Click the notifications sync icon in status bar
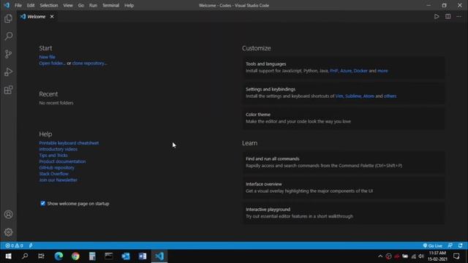The height and width of the screenshot is (263, 468). point(461,245)
